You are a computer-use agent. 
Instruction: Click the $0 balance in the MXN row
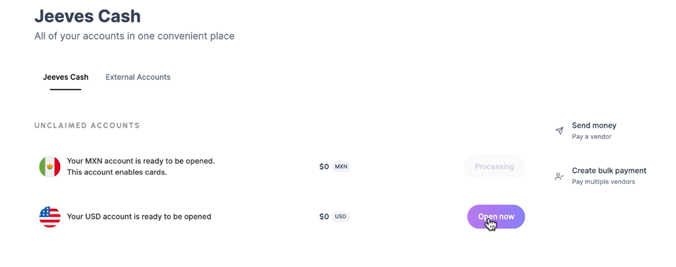click(324, 166)
